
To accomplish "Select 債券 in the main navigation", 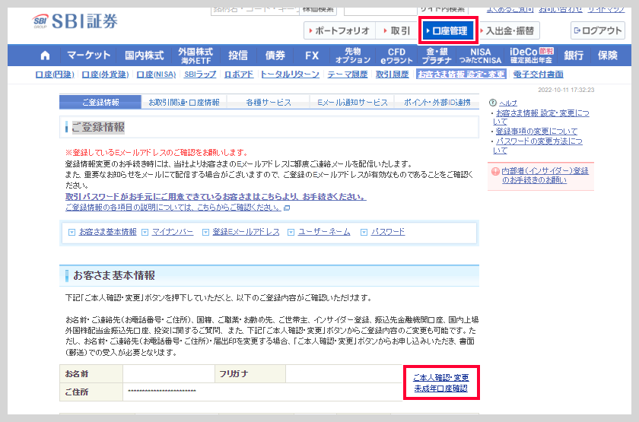I will pyautogui.click(x=275, y=56).
